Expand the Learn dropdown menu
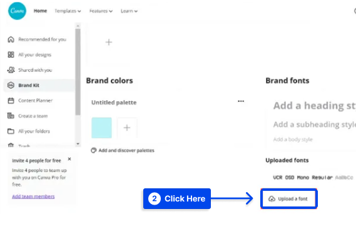 click(x=129, y=11)
